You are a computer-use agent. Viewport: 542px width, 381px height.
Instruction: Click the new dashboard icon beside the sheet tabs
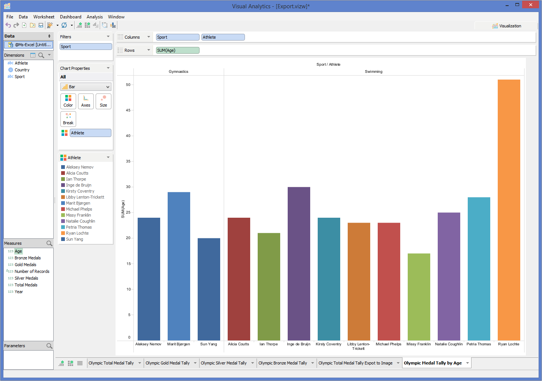click(71, 363)
